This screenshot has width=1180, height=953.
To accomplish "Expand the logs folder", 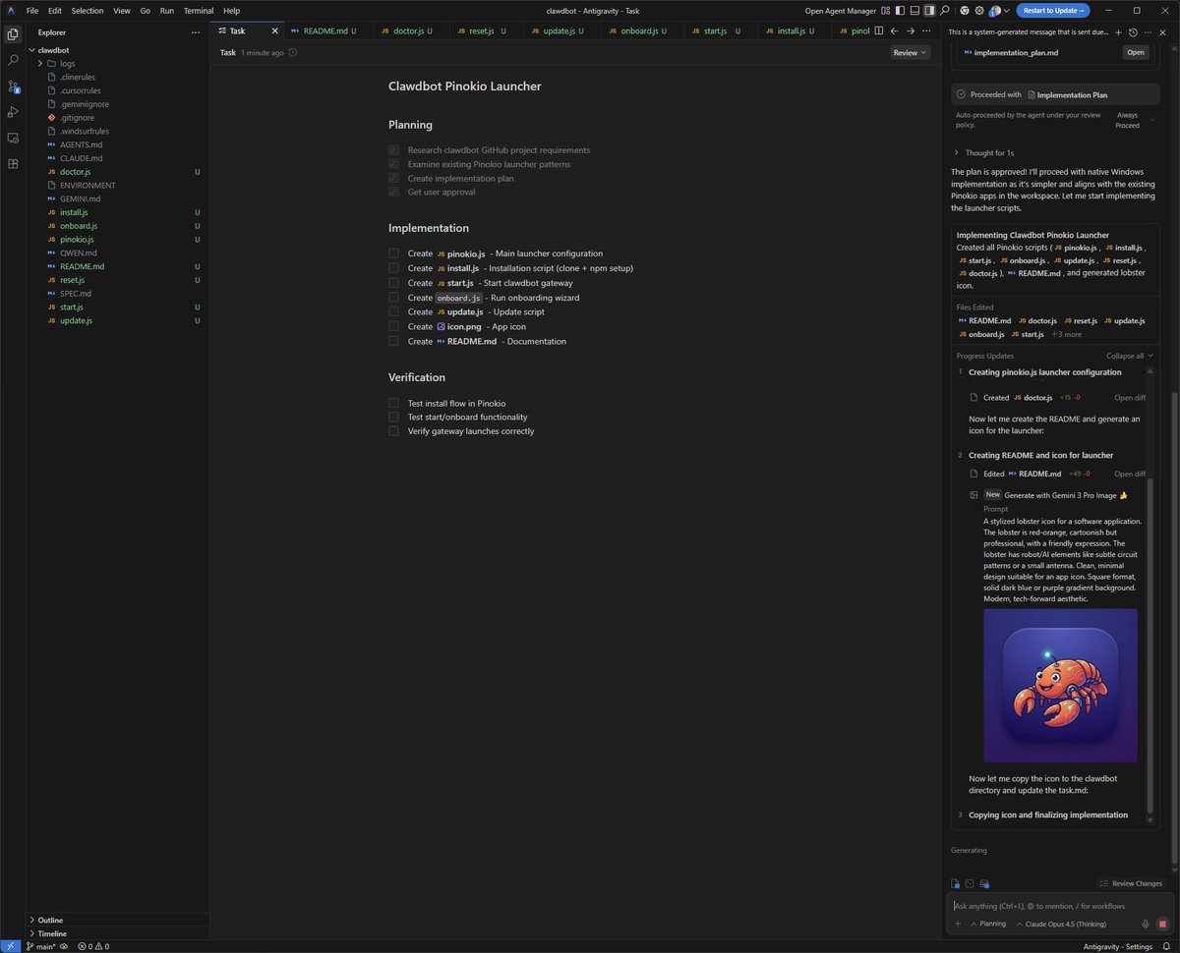I will [x=40, y=63].
